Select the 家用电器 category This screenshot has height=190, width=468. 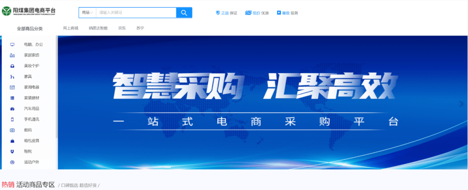(x=32, y=87)
